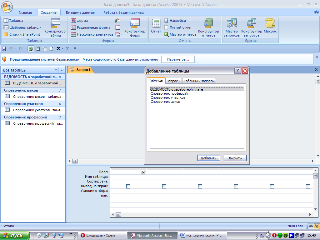Toggle first column Вывод на экран checkbox
The height and width of the screenshot is (240, 320).
pos(128,186)
